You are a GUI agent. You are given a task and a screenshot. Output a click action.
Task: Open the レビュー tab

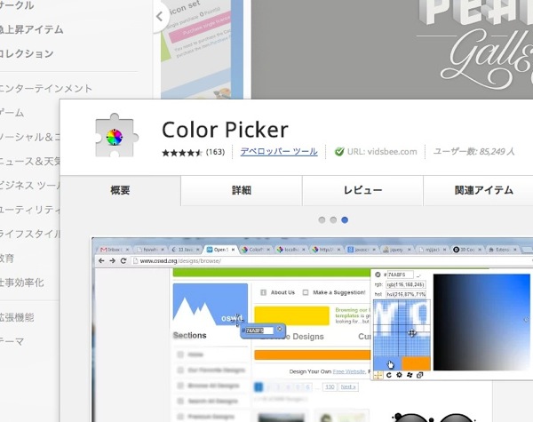[x=362, y=190]
